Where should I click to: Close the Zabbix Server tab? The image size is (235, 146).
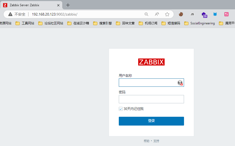(x=58, y=5)
